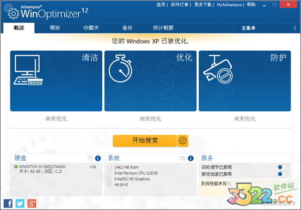Open the 清洁 cleaning module tile
The height and width of the screenshot is (210, 301).
pyautogui.click(x=56, y=80)
